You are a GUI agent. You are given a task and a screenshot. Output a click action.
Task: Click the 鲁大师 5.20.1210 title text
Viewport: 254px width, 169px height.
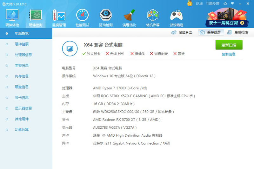[x=14, y=4]
